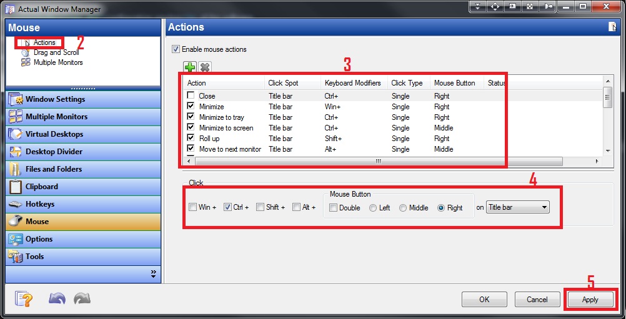Click the double-down-arrow title bar button

pos(479,6)
